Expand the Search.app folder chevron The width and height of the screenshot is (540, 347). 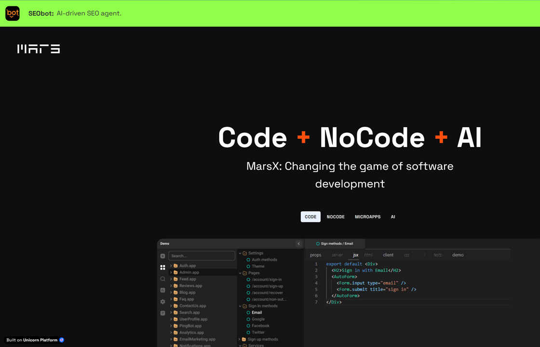(x=171, y=313)
